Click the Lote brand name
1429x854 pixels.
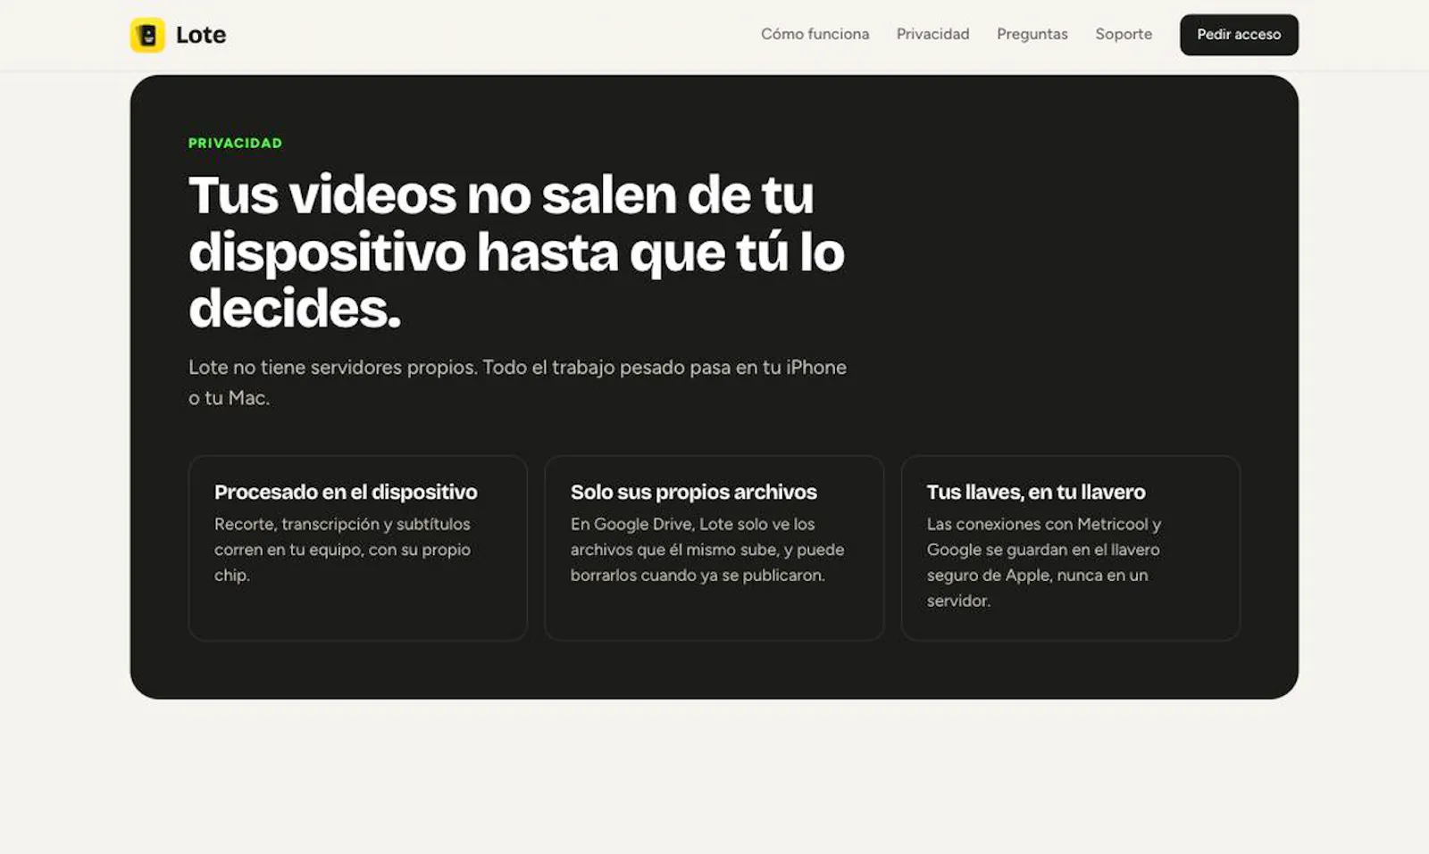(x=201, y=35)
